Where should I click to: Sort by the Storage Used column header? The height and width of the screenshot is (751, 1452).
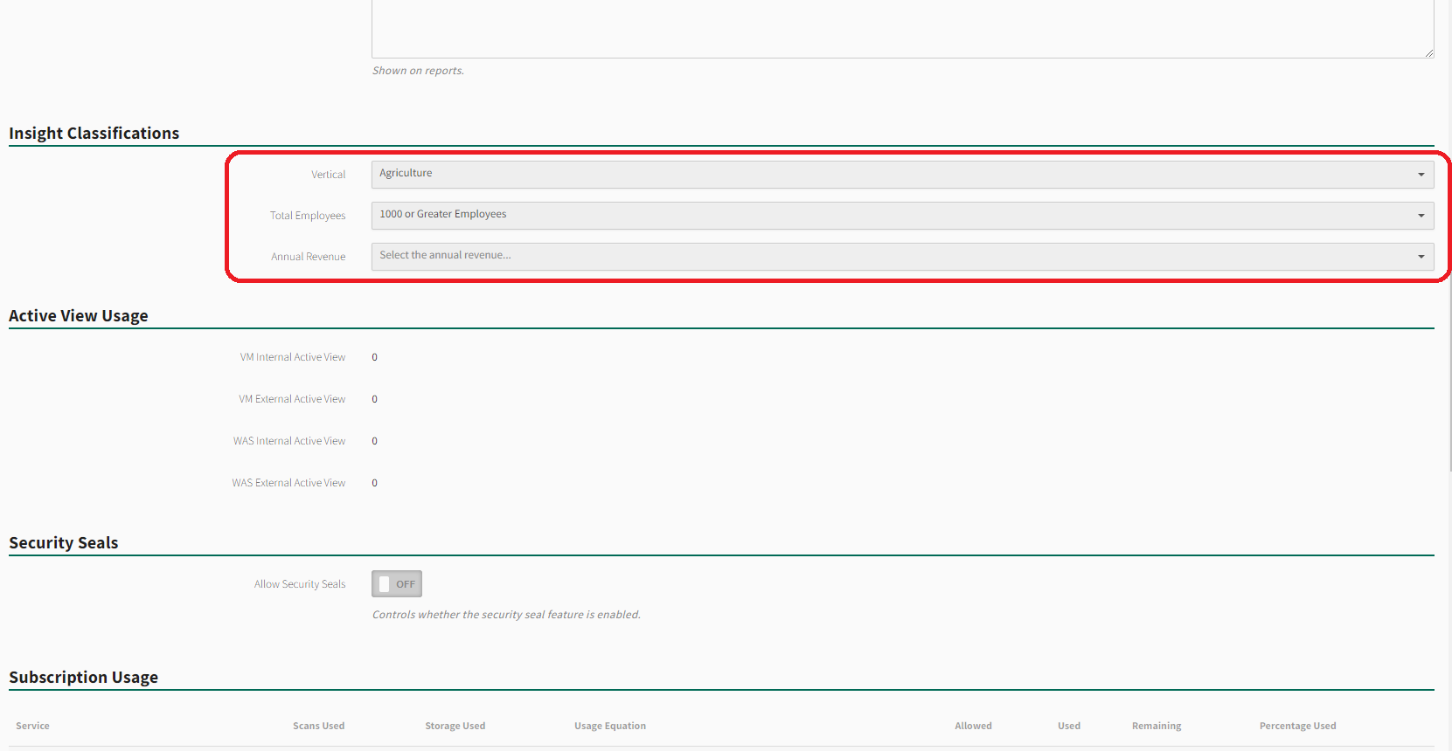pyautogui.click(x=455, y=726)
